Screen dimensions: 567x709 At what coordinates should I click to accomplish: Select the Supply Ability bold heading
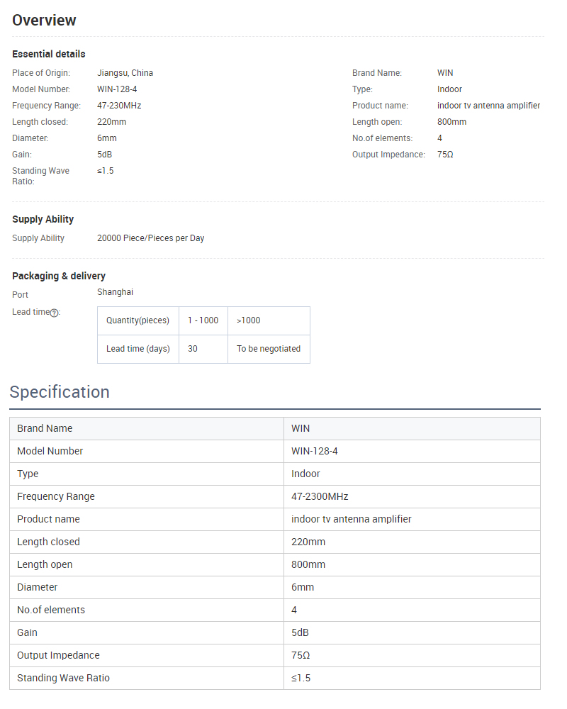(43, 219)
